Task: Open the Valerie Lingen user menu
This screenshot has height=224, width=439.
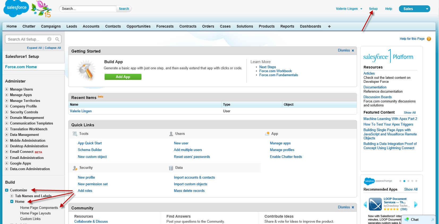Action: tap(349, 9)
